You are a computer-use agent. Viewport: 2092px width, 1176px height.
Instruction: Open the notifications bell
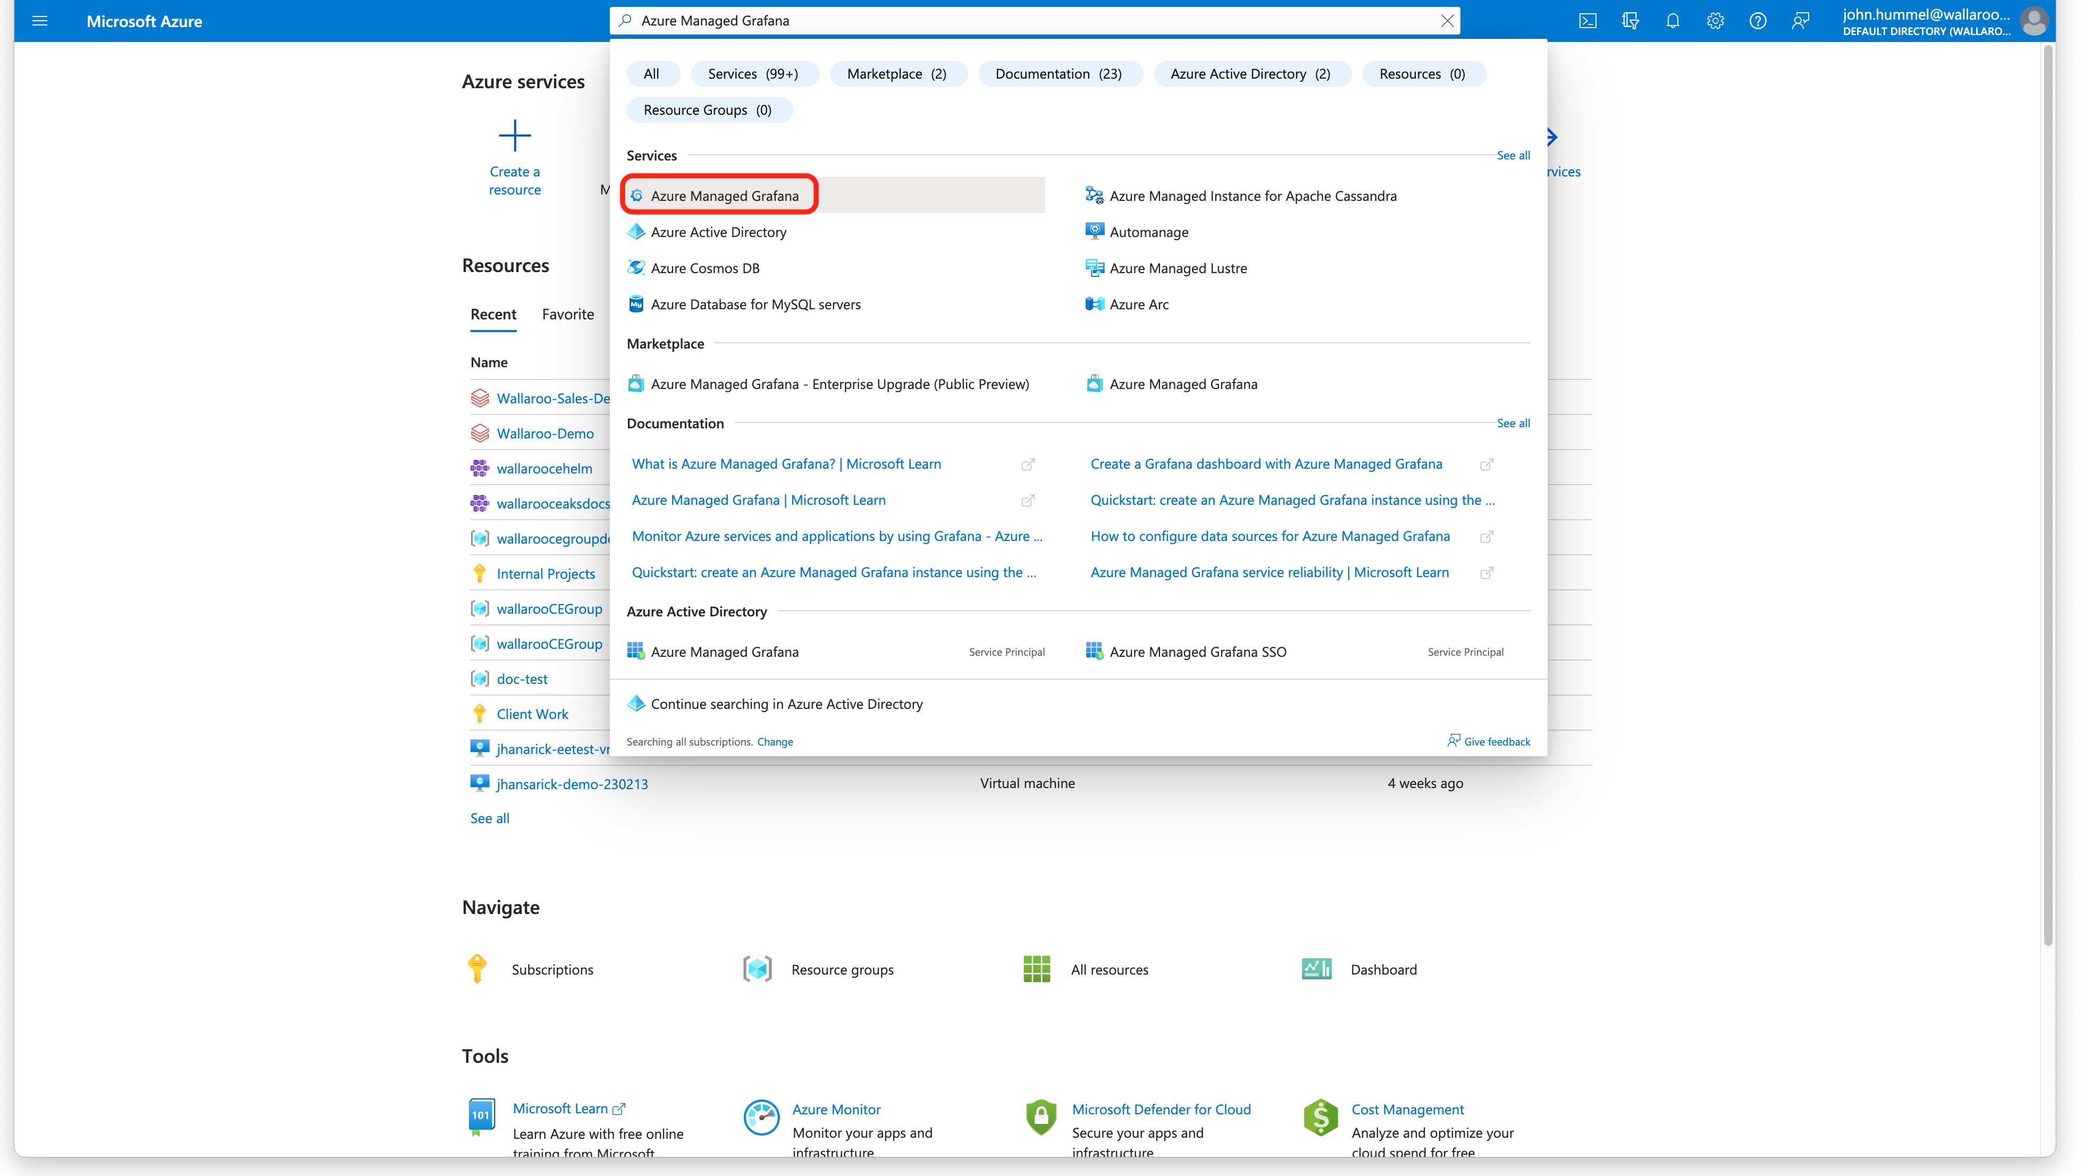click(x=1672, y=21)
